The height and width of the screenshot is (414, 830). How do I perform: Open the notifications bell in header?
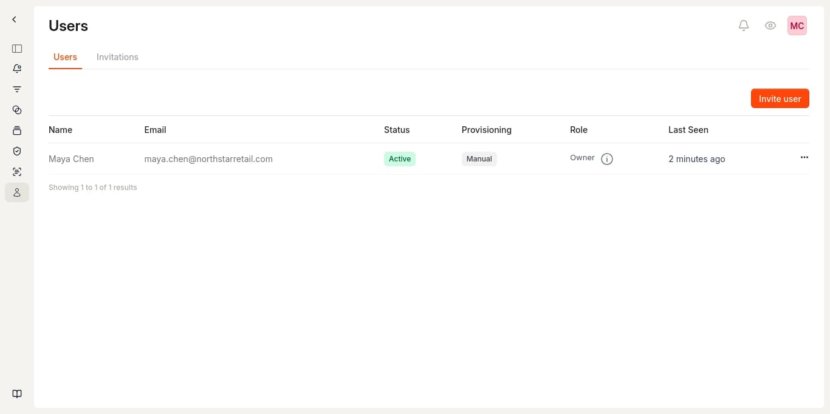tap(744, 25)
